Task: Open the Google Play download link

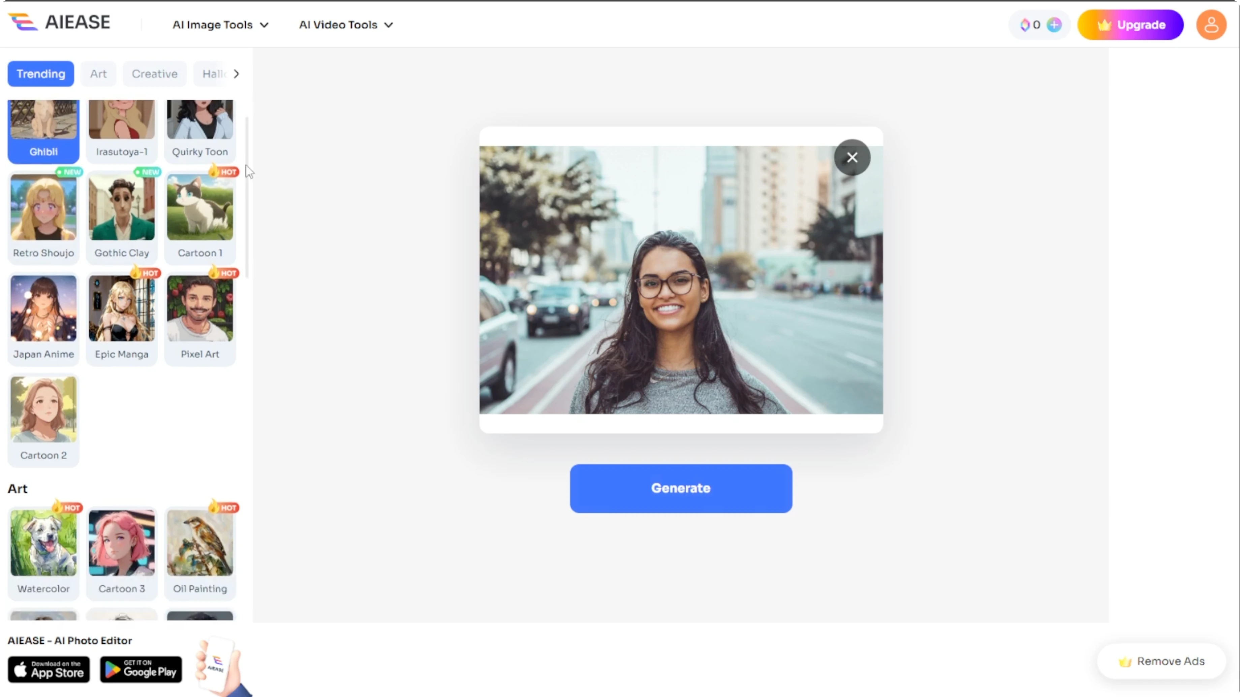Action: (141, 669)
